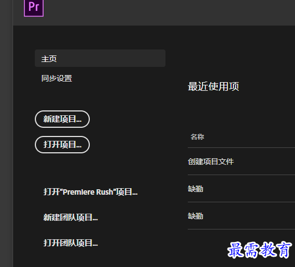The image size is (295, 267).
Task: Open the 同步设置 sync settings tab
Action: [57, 78]
